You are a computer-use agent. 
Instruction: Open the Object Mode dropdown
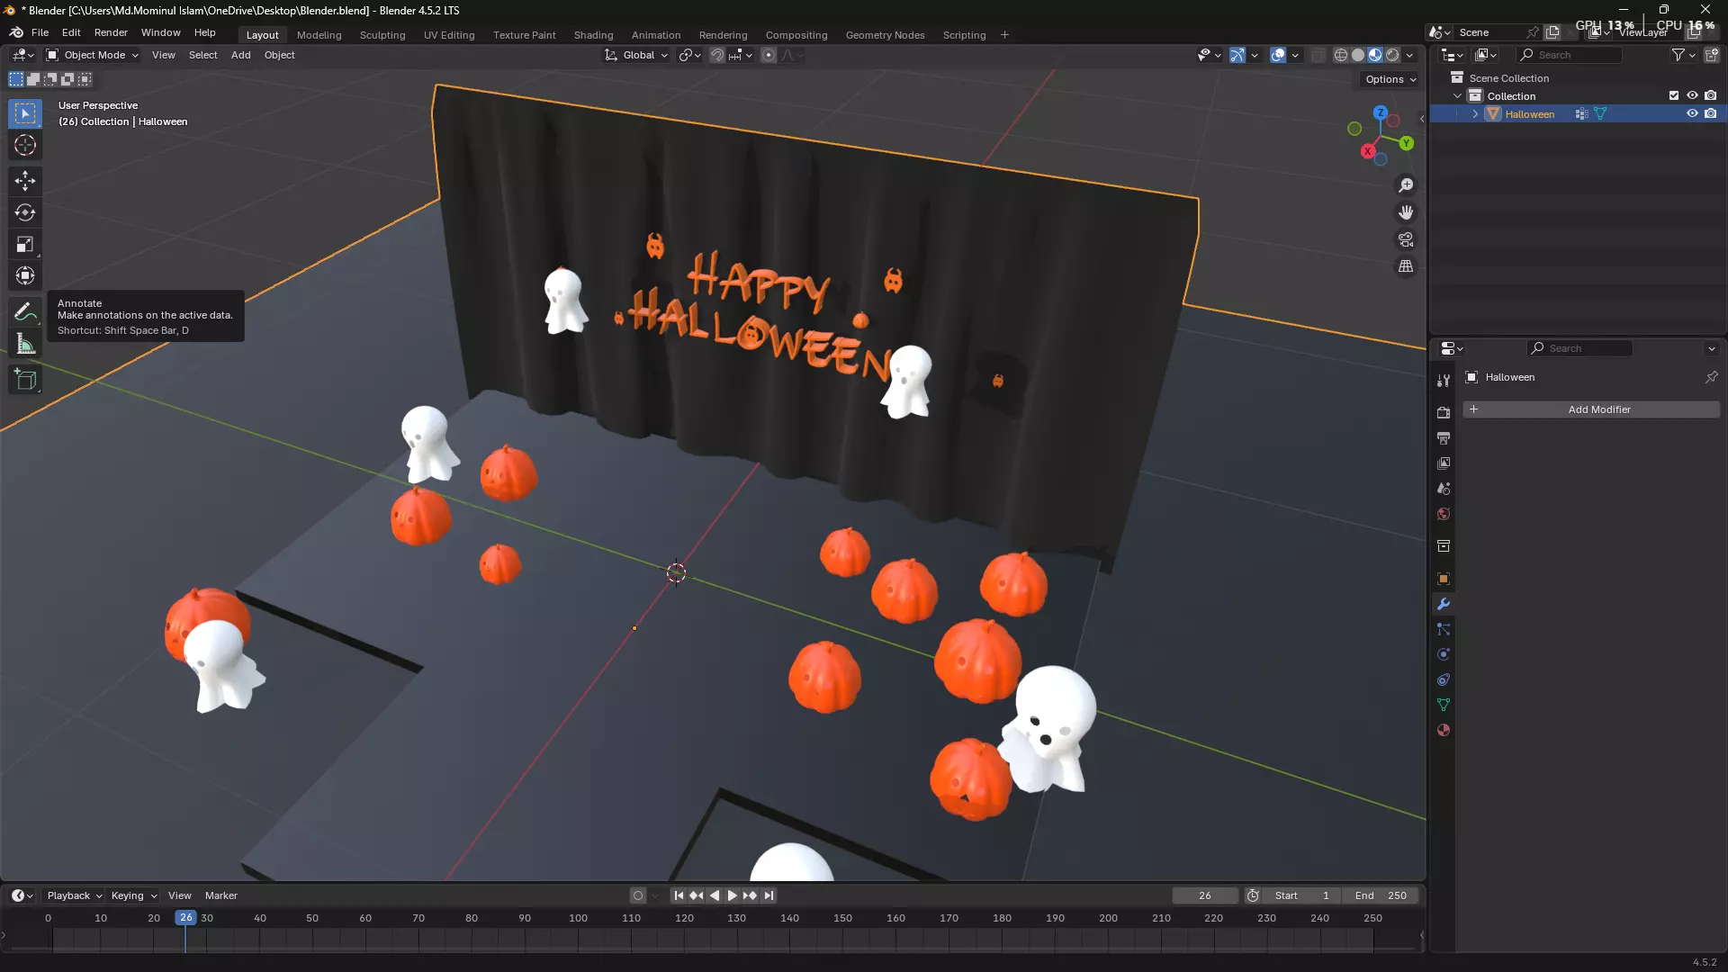93,55
